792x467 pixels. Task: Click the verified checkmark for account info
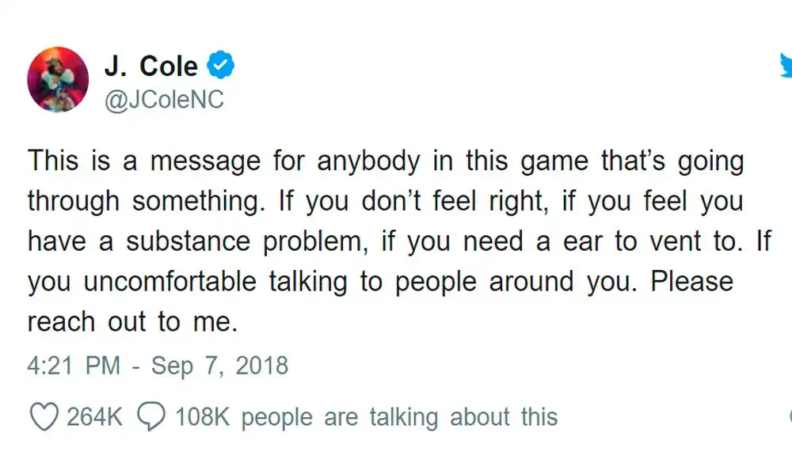[219, 66]
